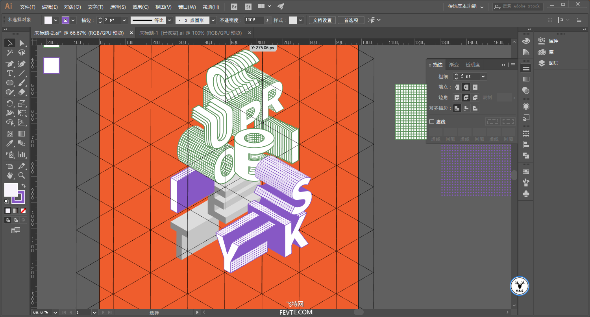The width and height of the screenshot is (590, 317).
Task: Select the Lasso tool
Action: pyautogui.click(x=22, y=53)
